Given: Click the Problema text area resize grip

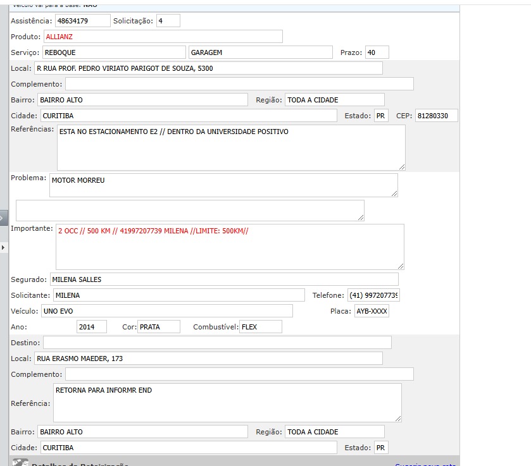Looking at the screenshot, I should (394, 193).
